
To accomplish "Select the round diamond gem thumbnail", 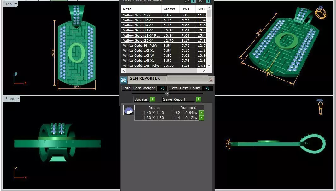I will point(129,110).
